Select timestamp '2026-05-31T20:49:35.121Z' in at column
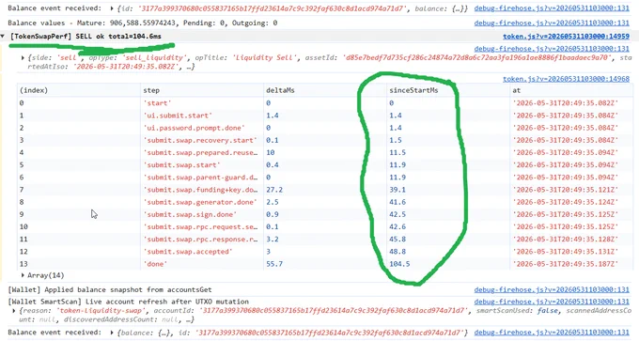The image size is (639, 341). click(566, 190)
